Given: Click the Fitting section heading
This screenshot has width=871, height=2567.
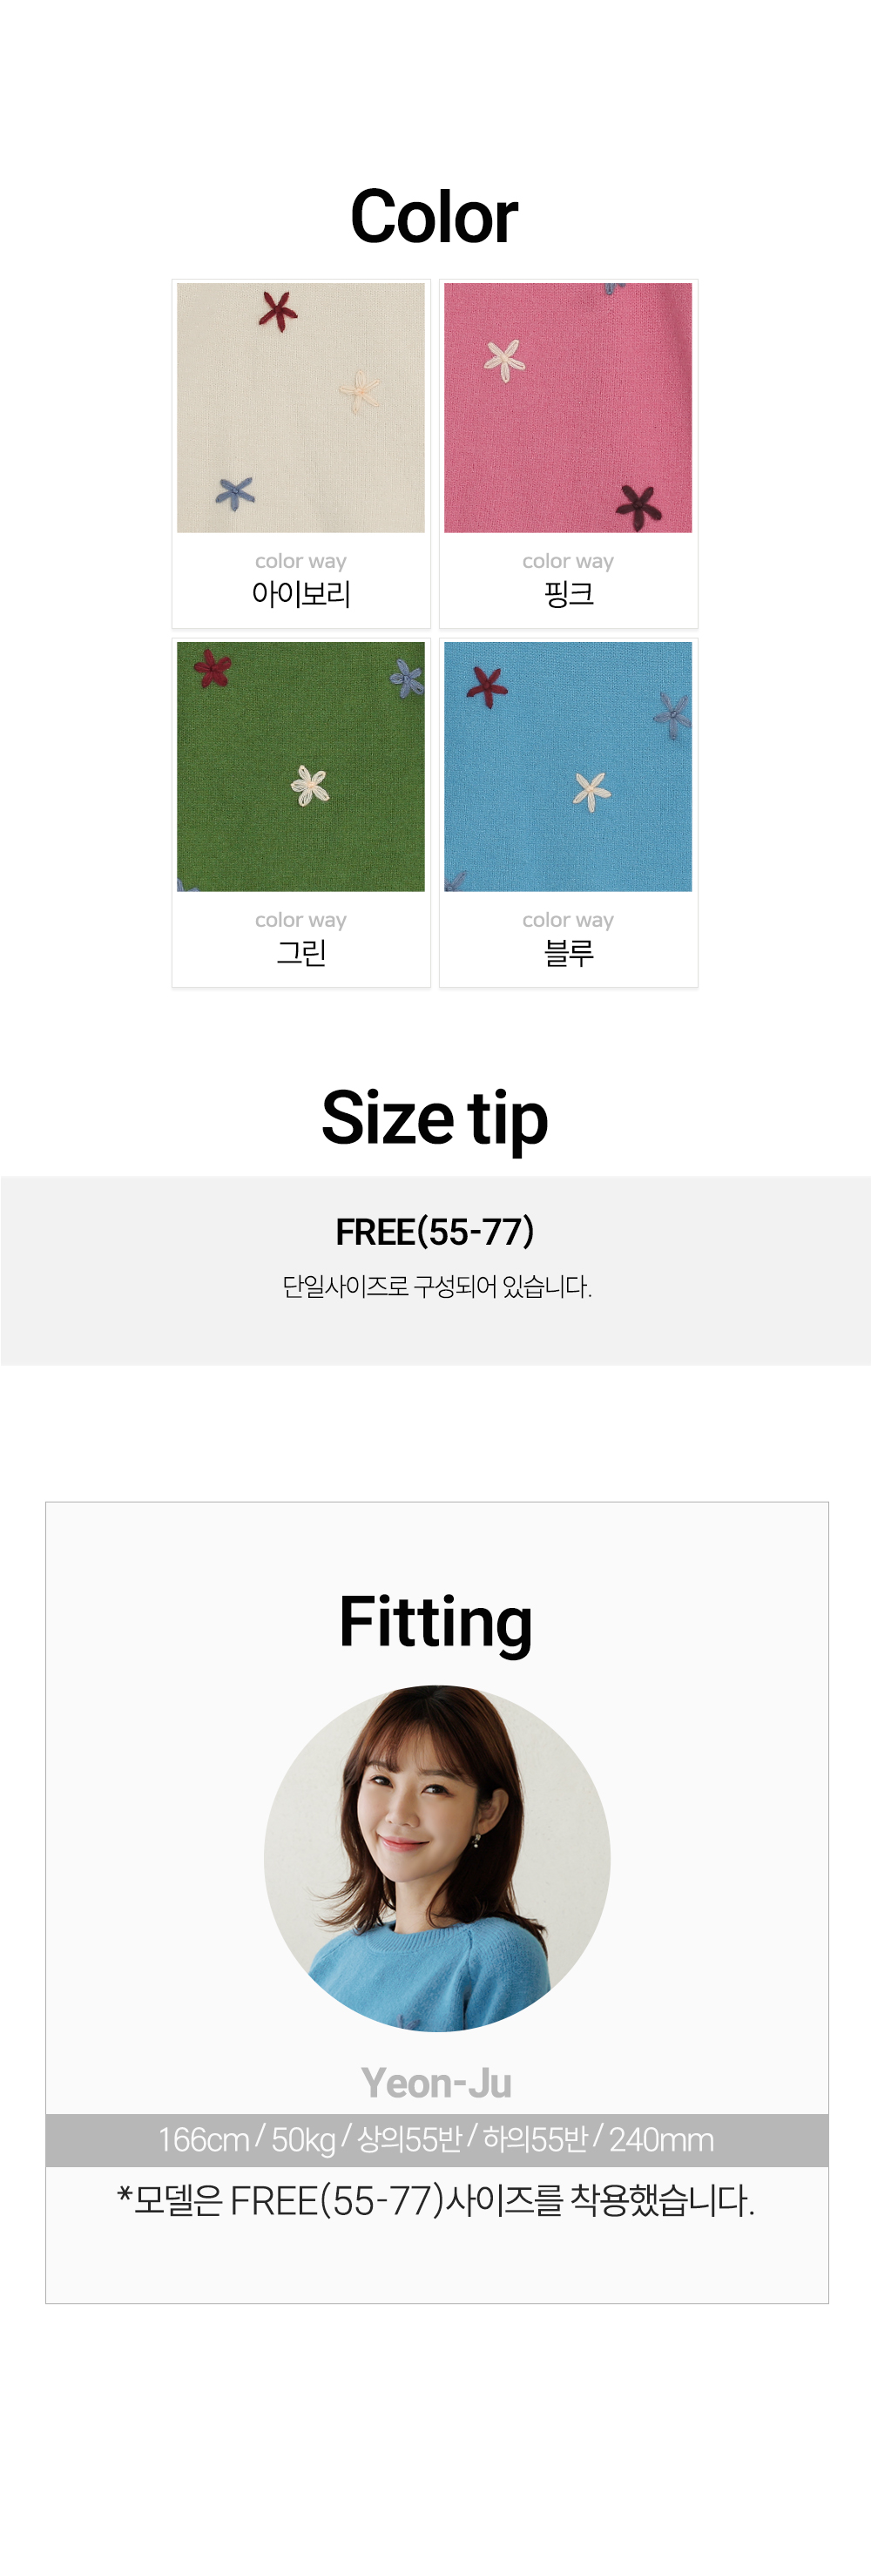Looking at the screenshot, I should (x=435, y=1622).
